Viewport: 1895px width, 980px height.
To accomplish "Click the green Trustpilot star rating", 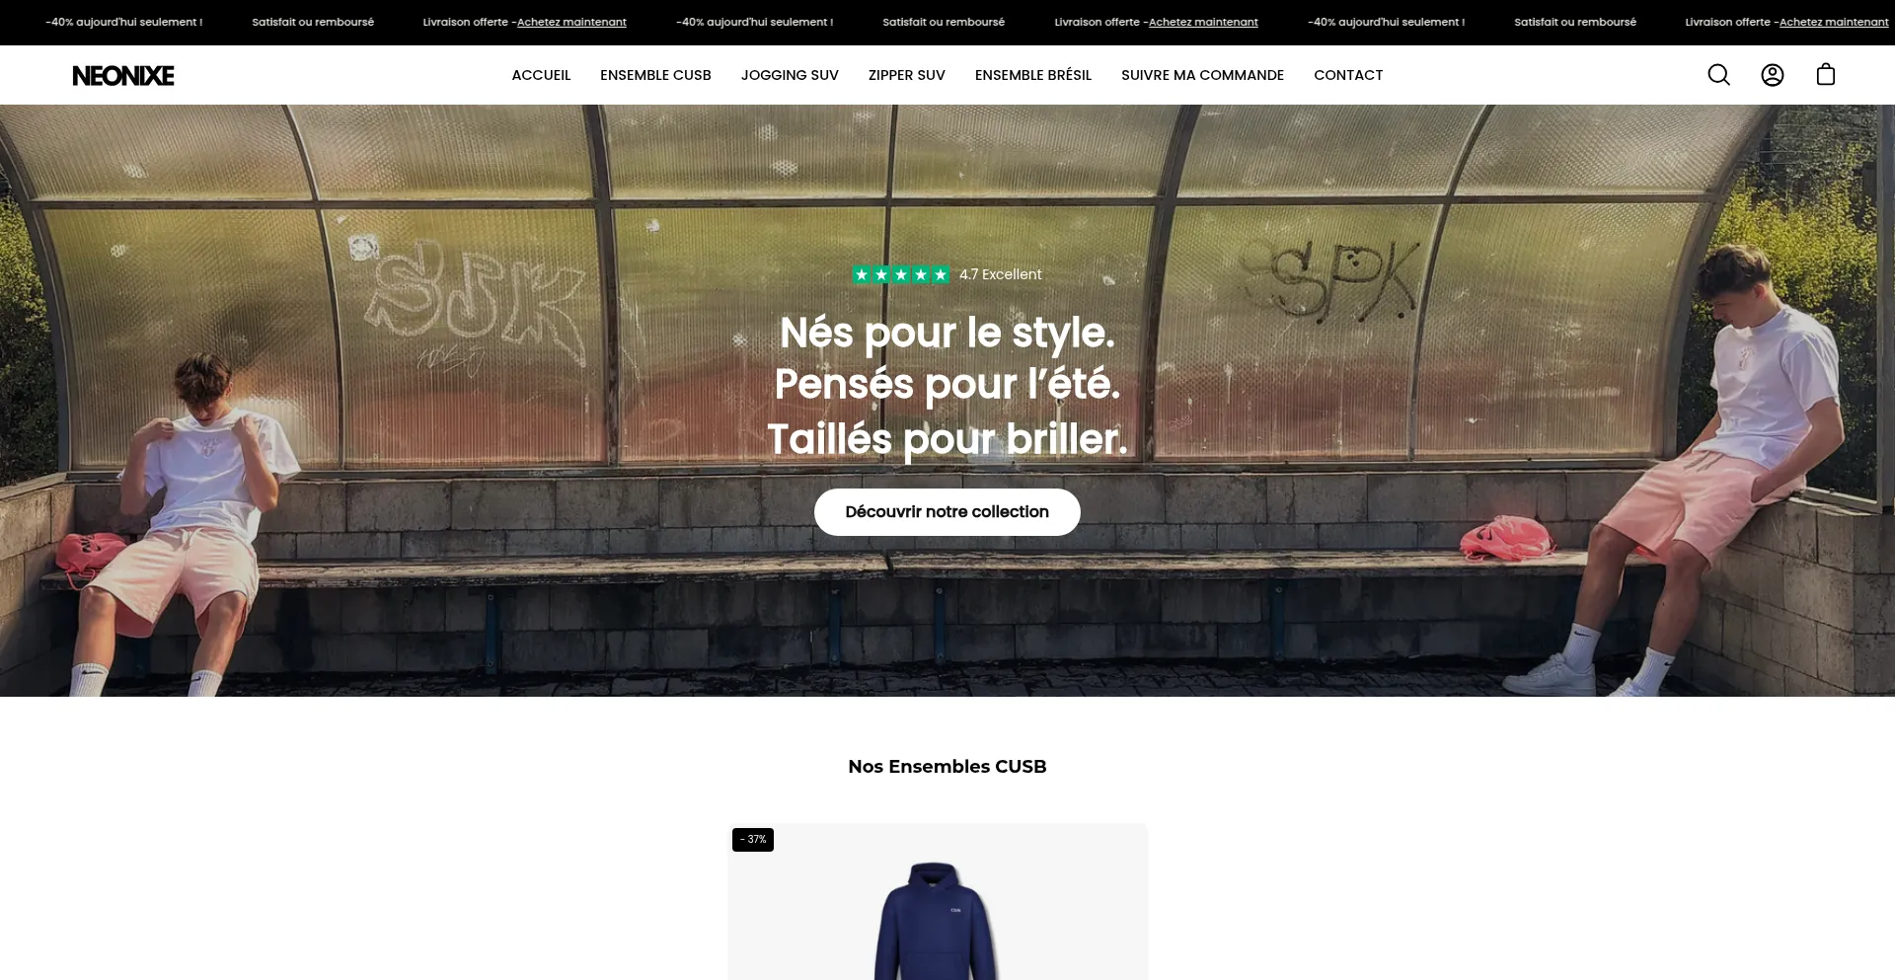I will pos(901,274).
